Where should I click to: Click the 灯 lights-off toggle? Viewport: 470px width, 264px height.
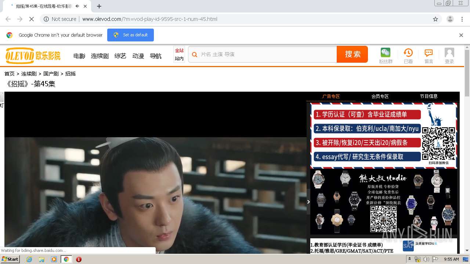point(2,105)
